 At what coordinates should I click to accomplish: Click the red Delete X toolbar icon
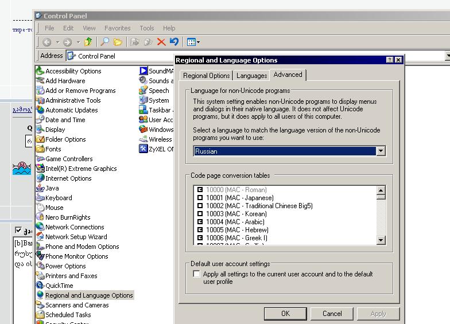coord(161,42)
